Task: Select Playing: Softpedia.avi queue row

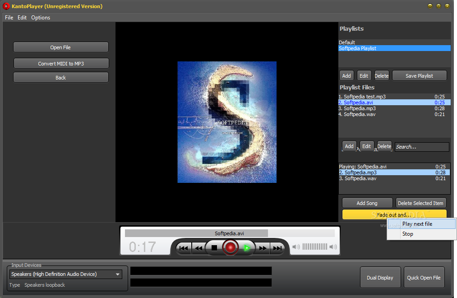Action: [x=394, y=167]
